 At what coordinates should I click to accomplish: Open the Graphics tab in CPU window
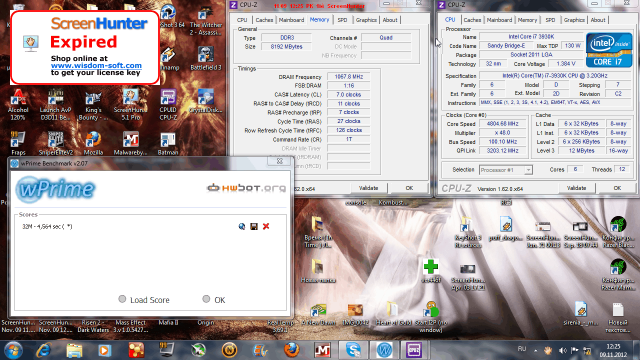pos(574,20)
